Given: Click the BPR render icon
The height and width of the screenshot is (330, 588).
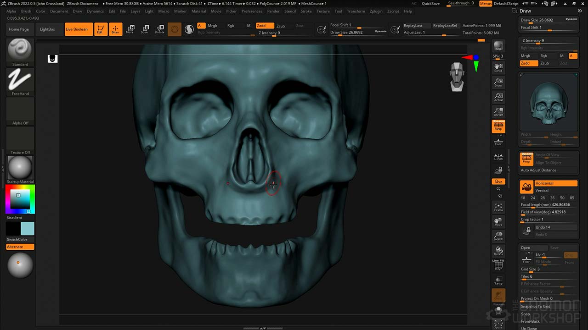Looking at the screenshot, I should (x=498, y=46).
